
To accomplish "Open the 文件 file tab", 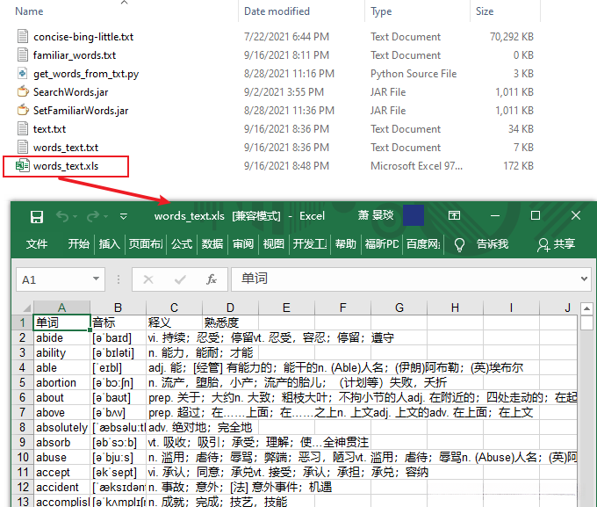I will tap(37, 244).
